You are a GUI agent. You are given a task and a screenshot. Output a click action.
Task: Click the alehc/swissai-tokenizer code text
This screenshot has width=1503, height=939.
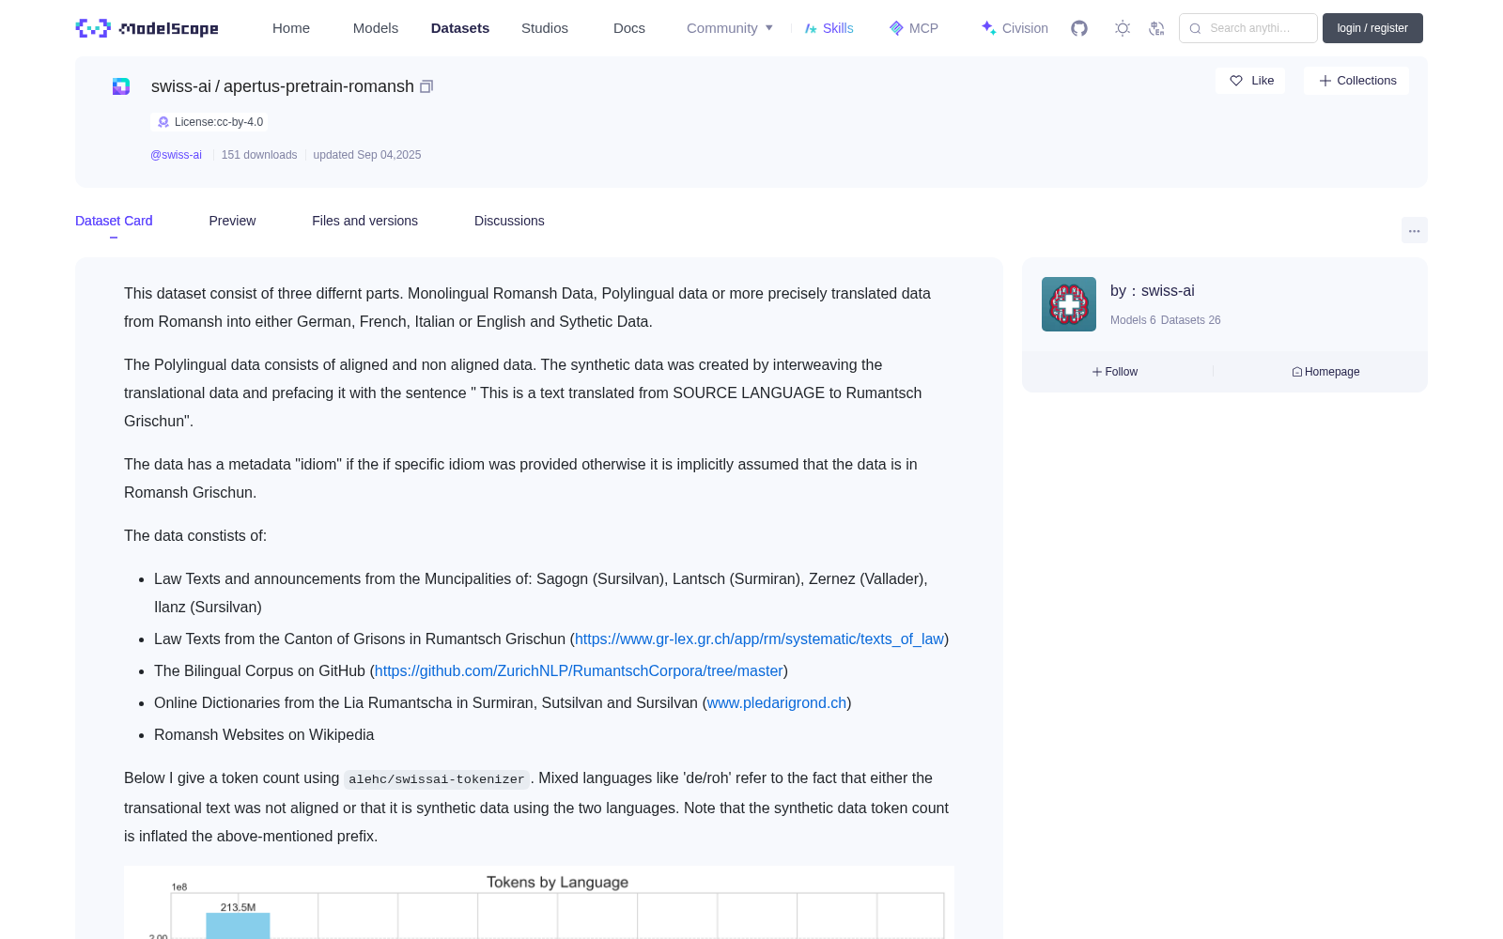click(x=437, y=779)
